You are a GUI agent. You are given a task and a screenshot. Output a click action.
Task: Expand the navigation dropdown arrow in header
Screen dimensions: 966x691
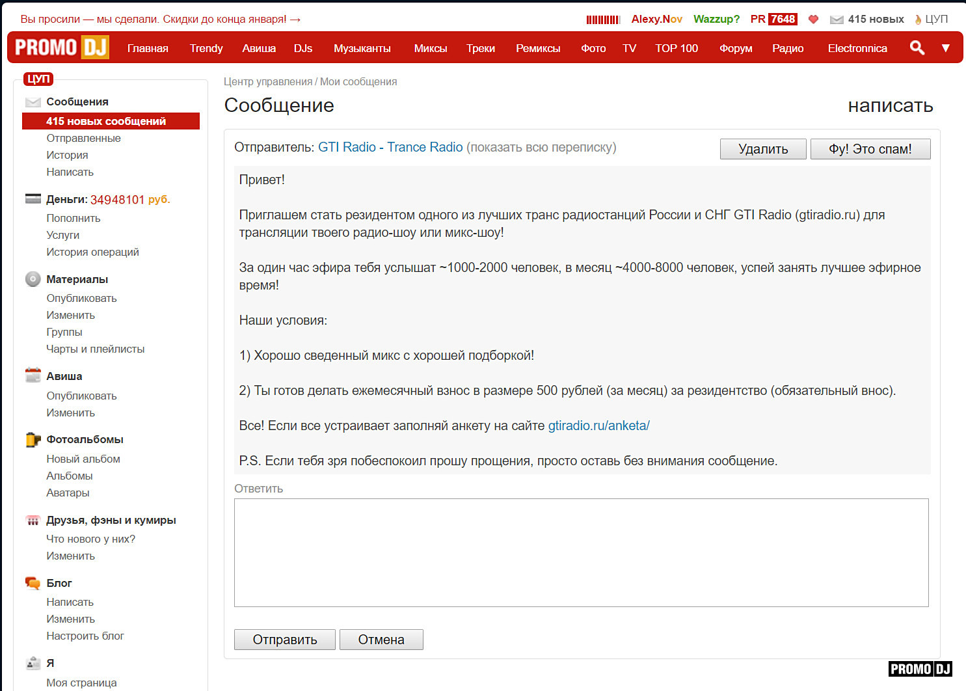945,47
